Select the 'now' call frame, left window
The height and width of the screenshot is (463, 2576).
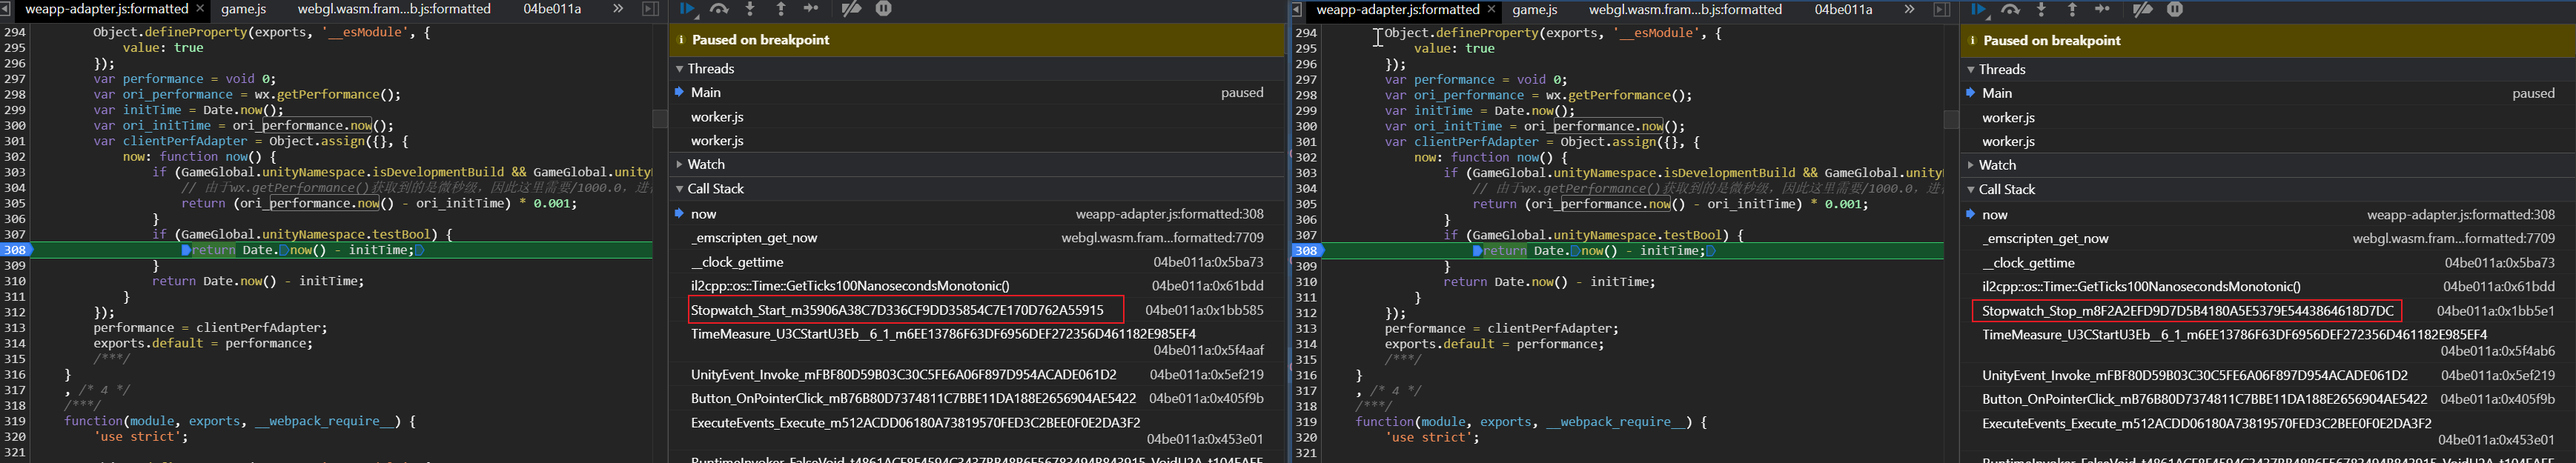(x=976, y=214)
